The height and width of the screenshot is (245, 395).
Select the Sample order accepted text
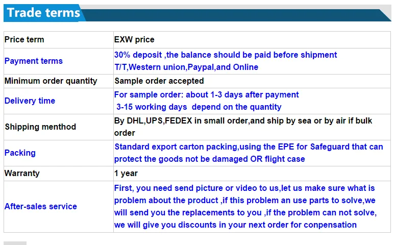click(x=159, y=81)
